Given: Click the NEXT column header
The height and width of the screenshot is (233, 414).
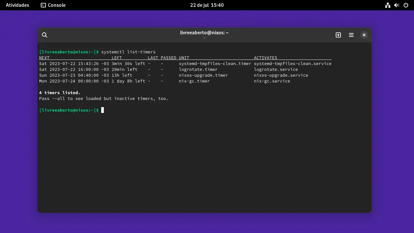Looking at the screenshot, I should tap(44, 58).
